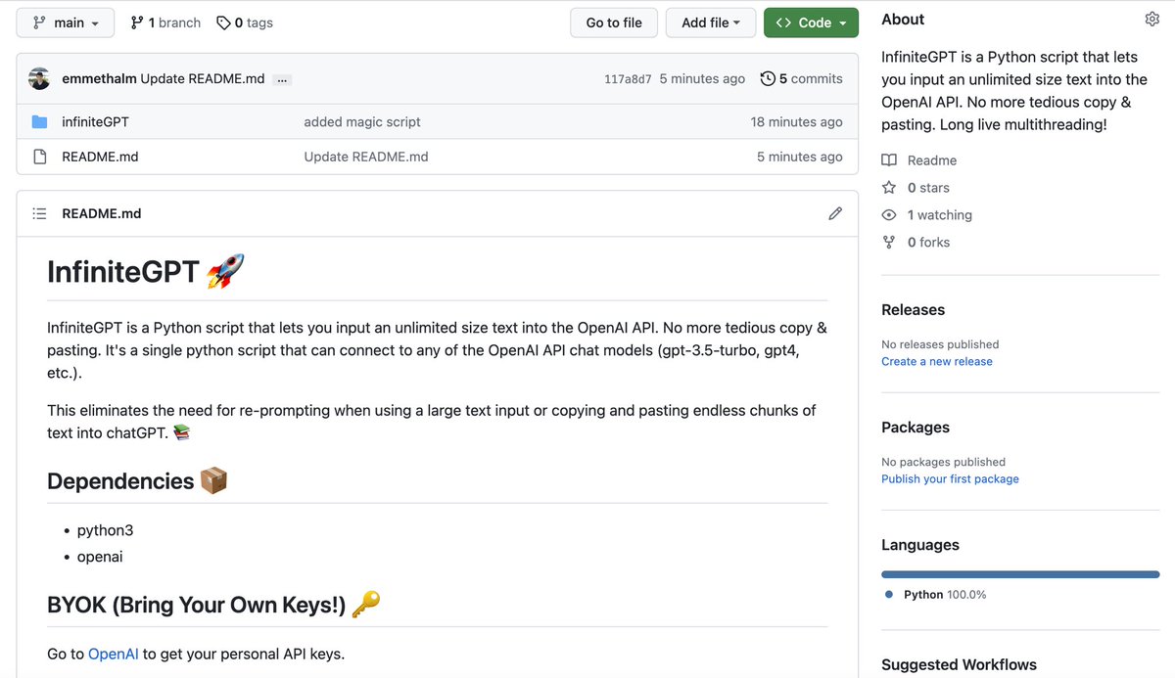1175x678 pixels.
Task: Click the 0 forks link
Action: click(x=928, y=243)
